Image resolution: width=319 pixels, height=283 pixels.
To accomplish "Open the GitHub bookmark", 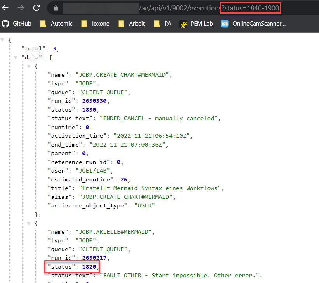I will pos(16,24).
